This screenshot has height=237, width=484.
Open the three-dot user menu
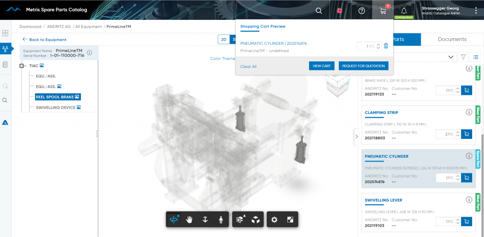click(x=475, y=11)
